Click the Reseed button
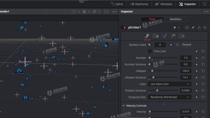Screen dimensions: 210x118 (186, 44)
